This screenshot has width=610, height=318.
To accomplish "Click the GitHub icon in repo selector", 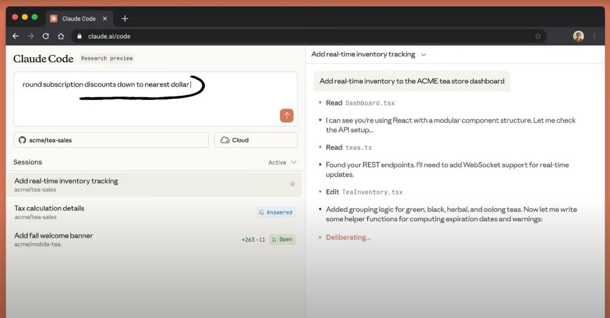I will coord(22,140).
